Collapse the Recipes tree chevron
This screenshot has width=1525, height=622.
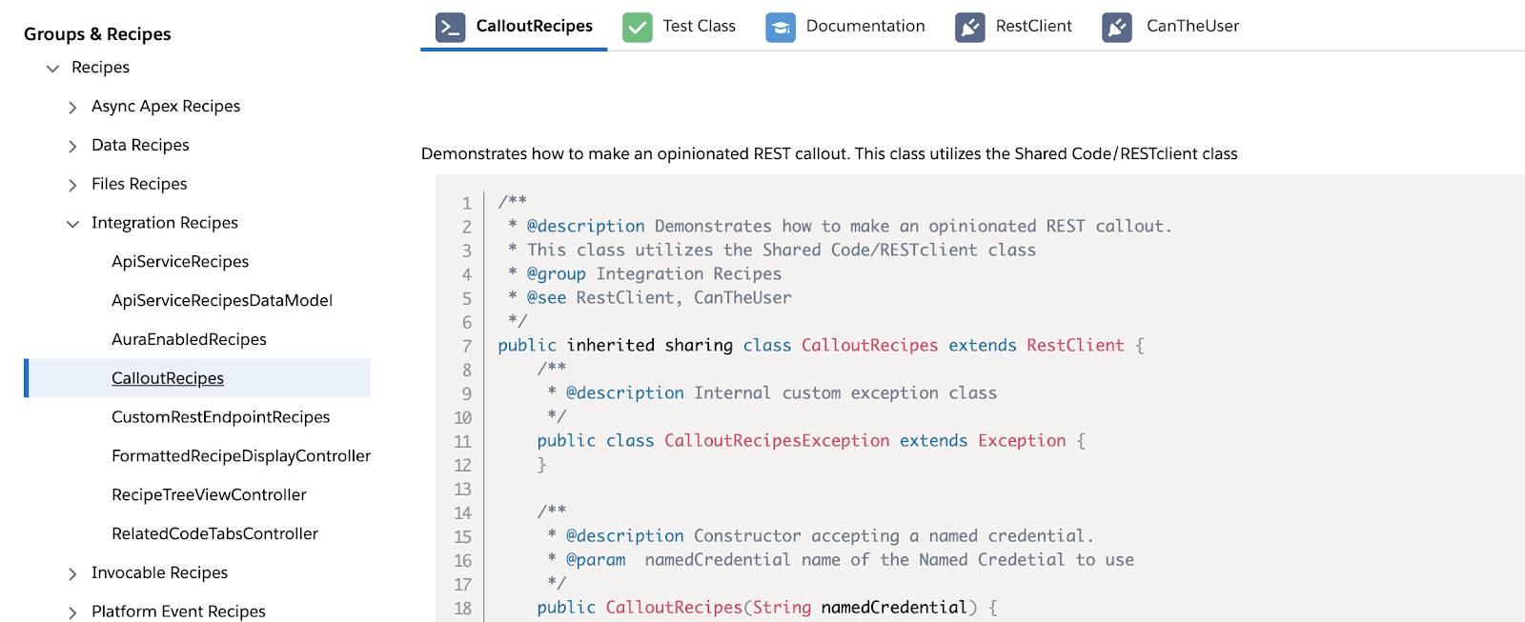click(52, 69)
